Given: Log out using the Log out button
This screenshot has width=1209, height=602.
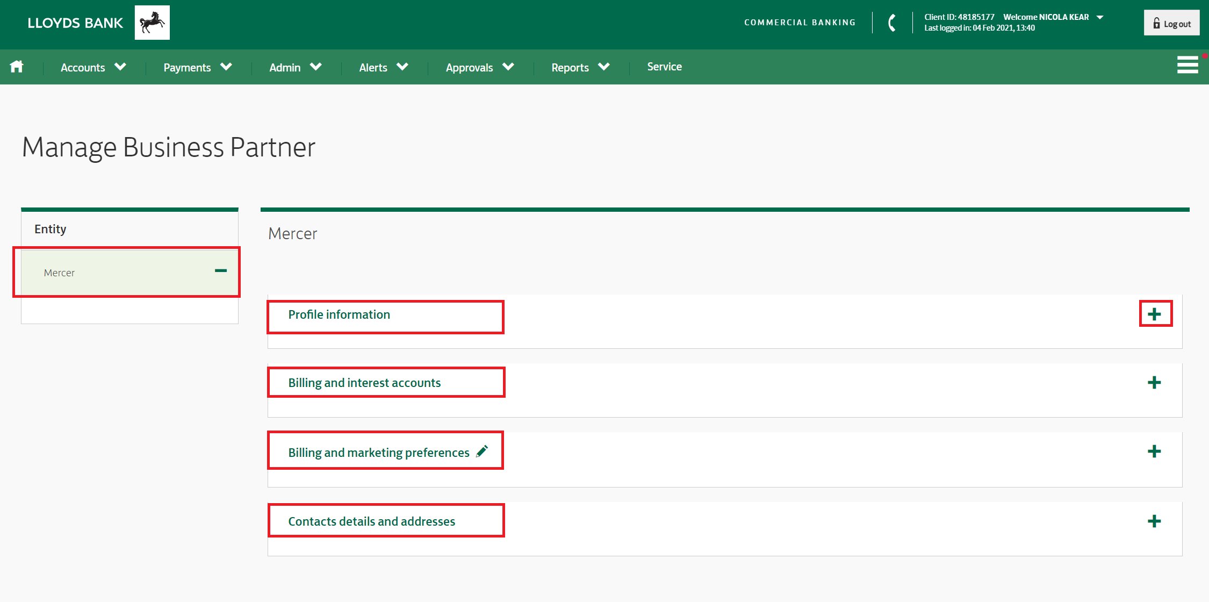Looking at the screenshot, I should tap(1172, 23).
